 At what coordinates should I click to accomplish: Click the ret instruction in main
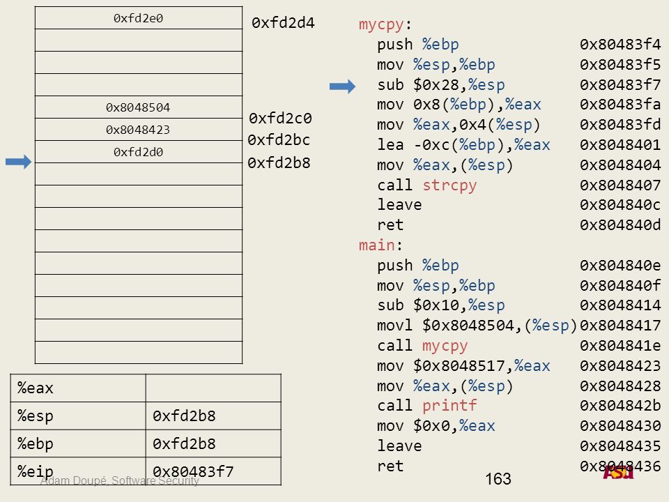click(390, 466)
